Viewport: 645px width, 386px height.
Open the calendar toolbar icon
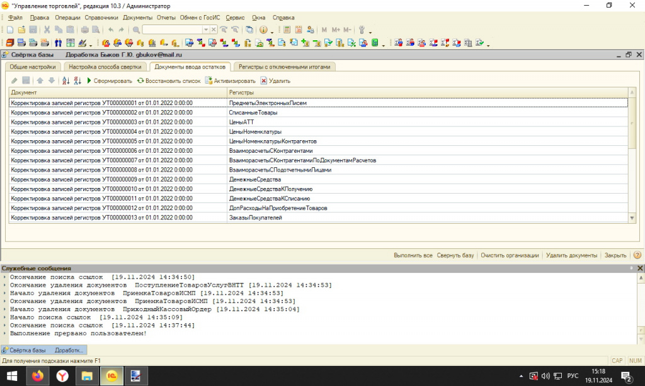click(299, 30)
